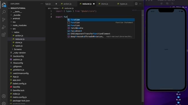The image size is (188, 105).
Task: Click the app.json braces icon
Action: point(11,80)
